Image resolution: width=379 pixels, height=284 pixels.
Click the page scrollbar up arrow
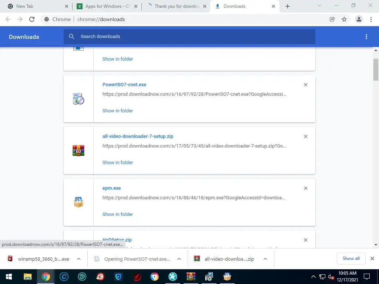tap(376, 50)
